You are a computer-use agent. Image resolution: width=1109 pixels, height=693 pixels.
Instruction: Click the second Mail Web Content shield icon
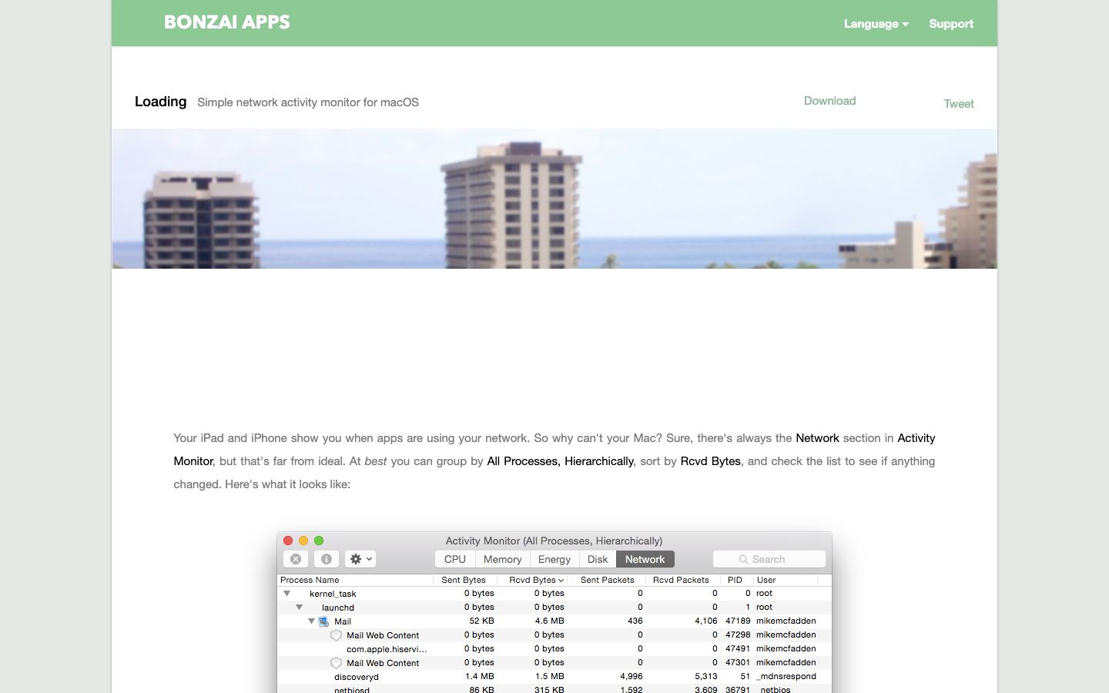coord(336,663)
